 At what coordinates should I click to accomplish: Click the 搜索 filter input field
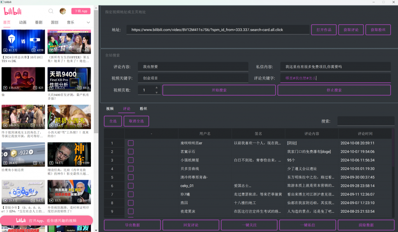click(366, 121)
